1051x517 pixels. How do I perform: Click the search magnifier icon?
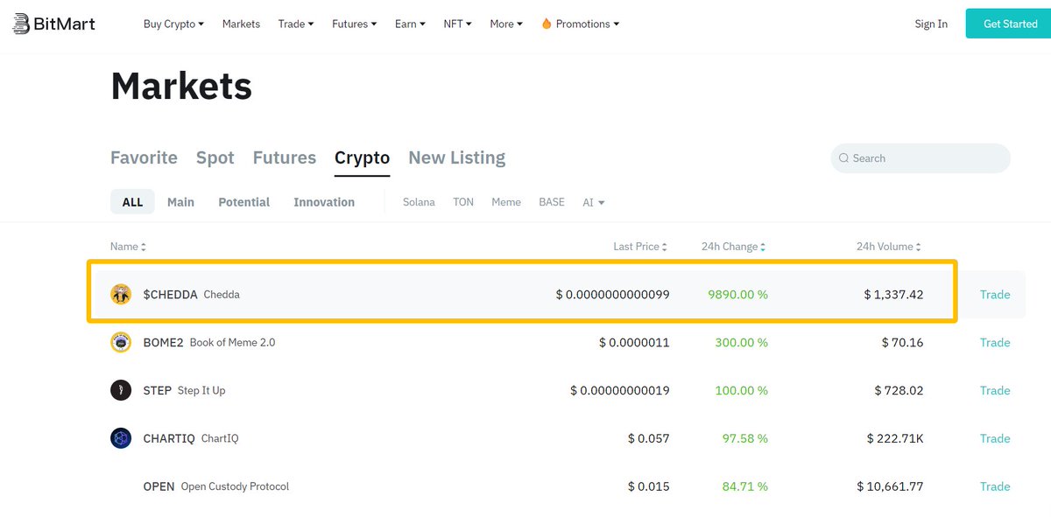(843, 158)
